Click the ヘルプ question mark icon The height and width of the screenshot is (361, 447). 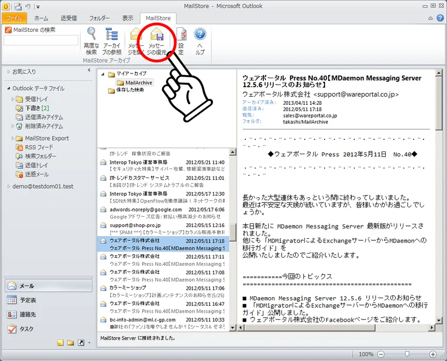click(200, 35)
